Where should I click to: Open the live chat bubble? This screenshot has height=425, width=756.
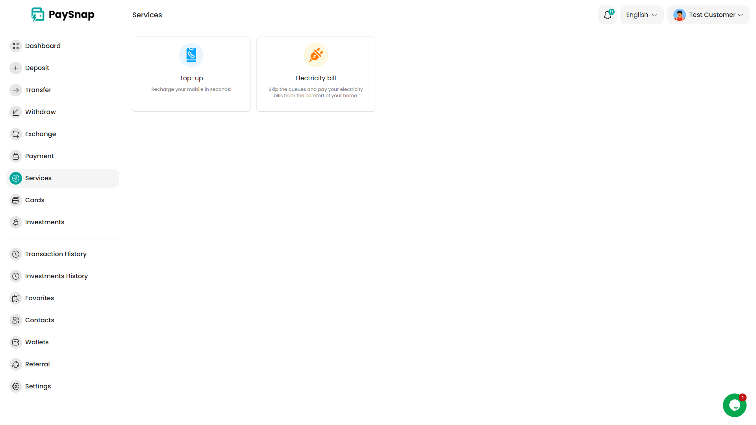pyautogui.click(x=734, y=405)
